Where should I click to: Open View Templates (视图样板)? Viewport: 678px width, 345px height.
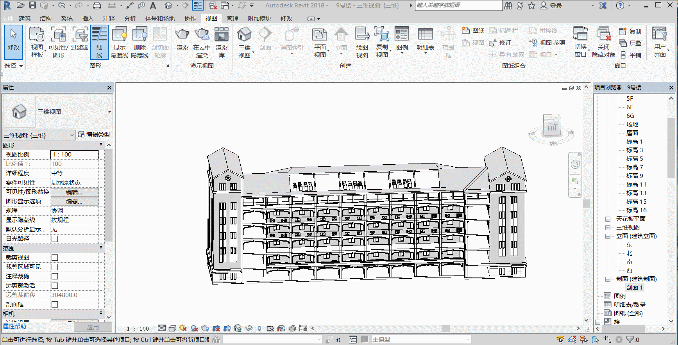click(37, 43)
